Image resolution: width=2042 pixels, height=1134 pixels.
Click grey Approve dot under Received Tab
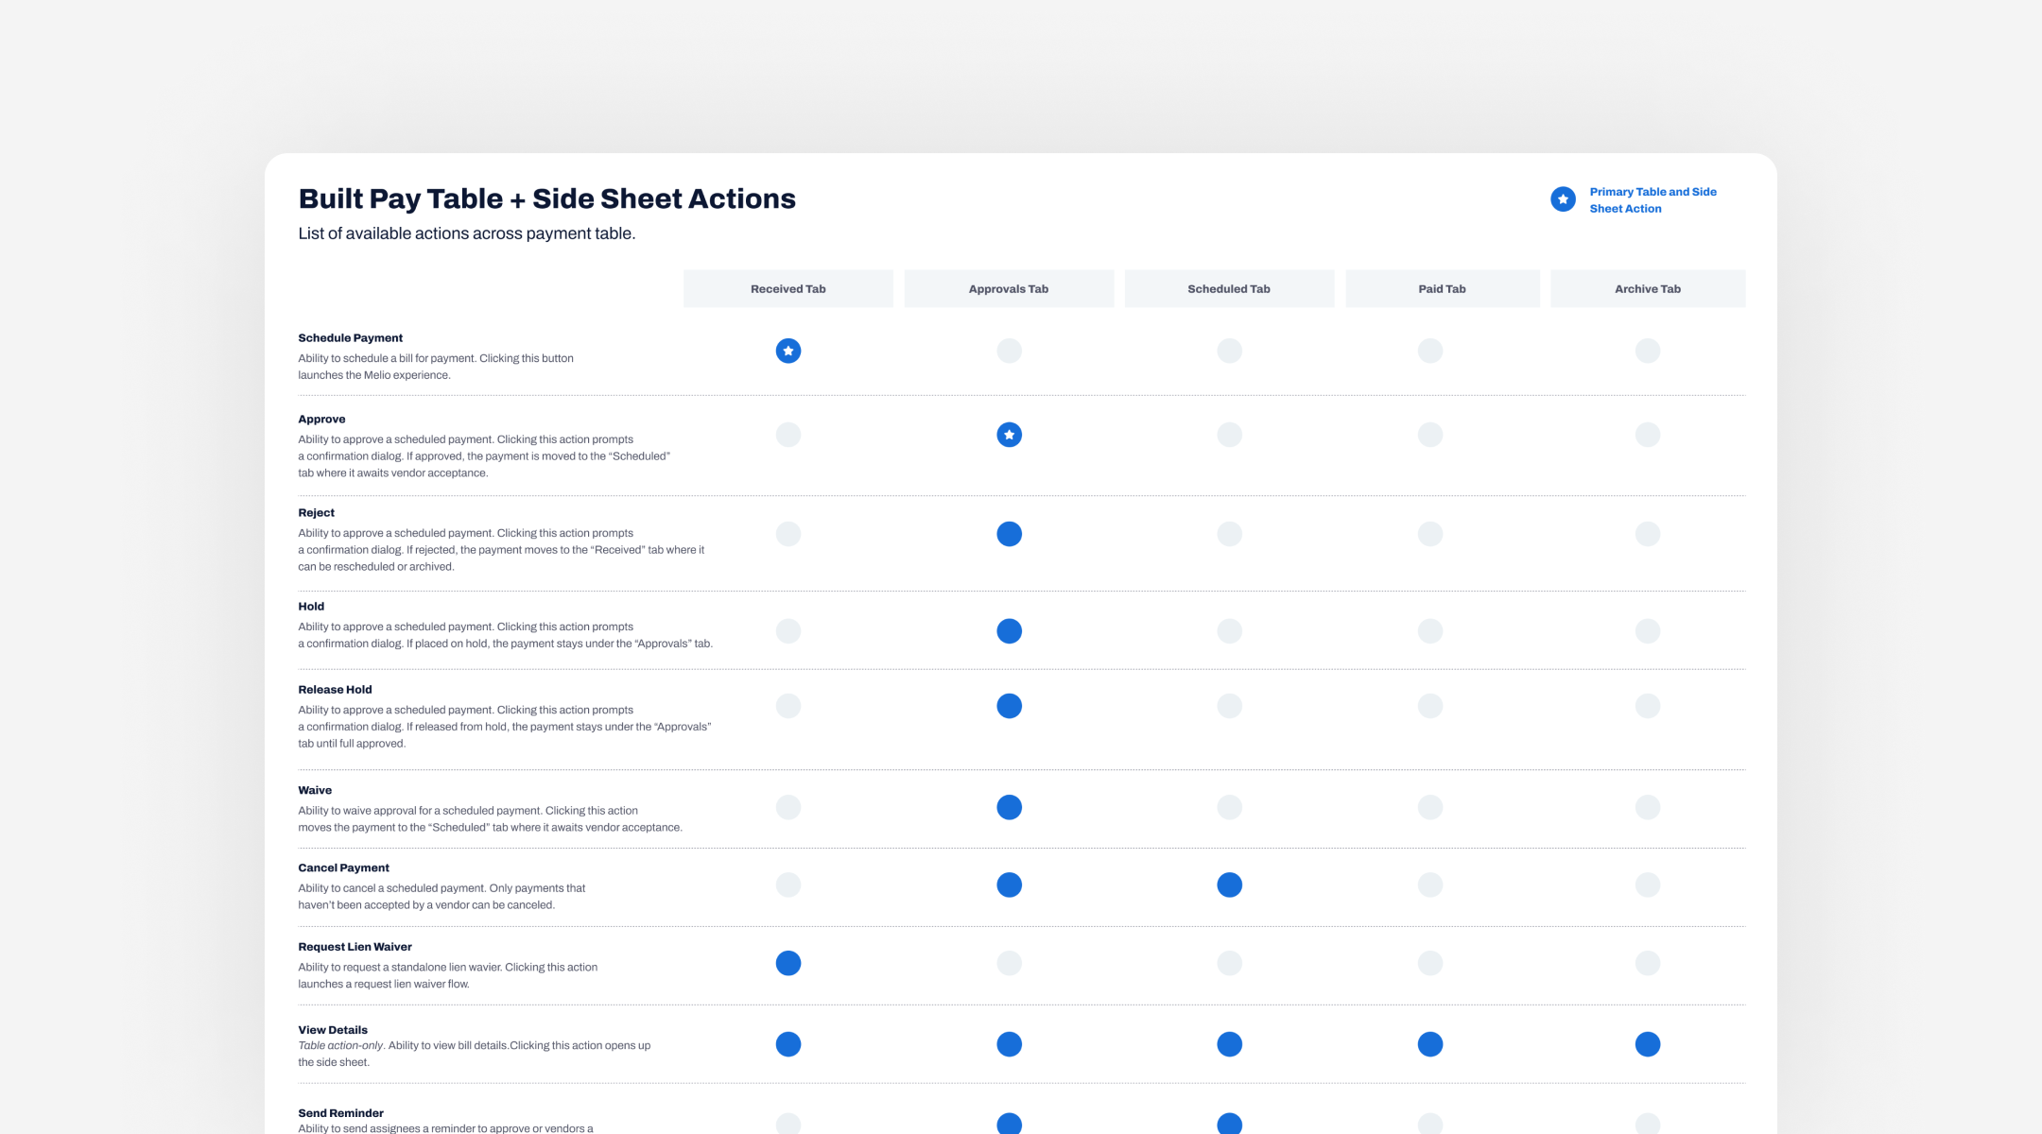click(x=787, y=435)
